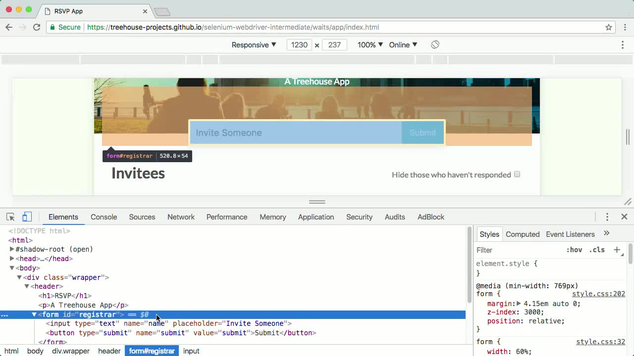
Task: Reload the page with the refresh icon
Action: click(x=37, y=27)
